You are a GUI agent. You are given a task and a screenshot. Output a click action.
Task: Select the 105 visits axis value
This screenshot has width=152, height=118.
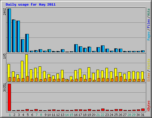pos(4,56)
